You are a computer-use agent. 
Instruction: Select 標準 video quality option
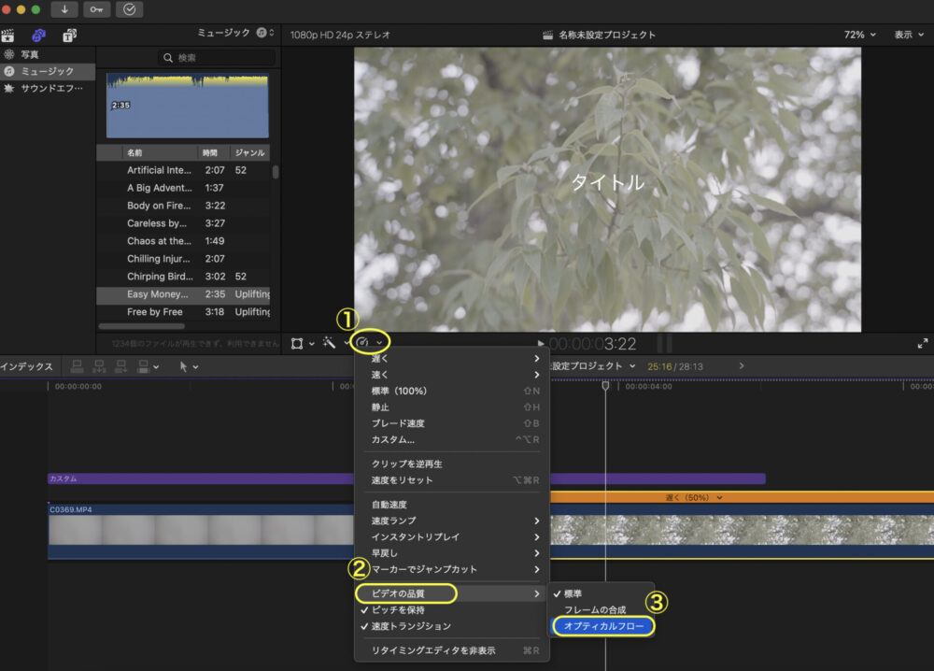click(573, 593)
